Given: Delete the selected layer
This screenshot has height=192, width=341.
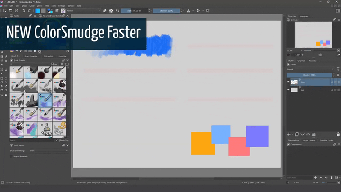Looking at the screenshot, I should click(x=338, y=134).
